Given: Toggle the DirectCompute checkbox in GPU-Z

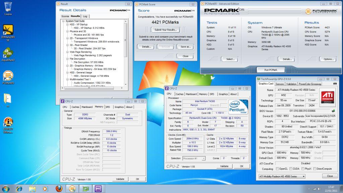Looking at the screenshot, I should 315,169.
